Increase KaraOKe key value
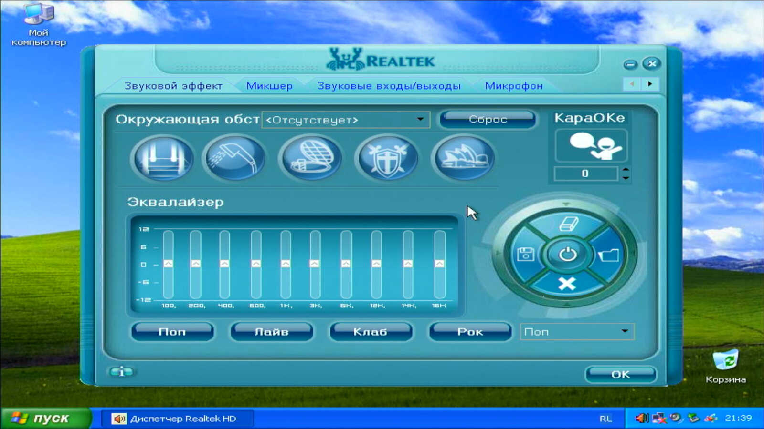Screen dimensions: 764x429 [626, 169]
